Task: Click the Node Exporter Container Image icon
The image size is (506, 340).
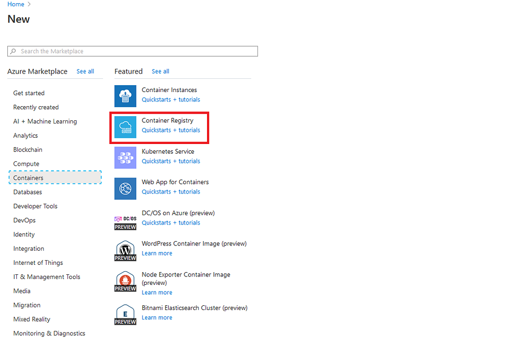Action: [x=125, y=281]
